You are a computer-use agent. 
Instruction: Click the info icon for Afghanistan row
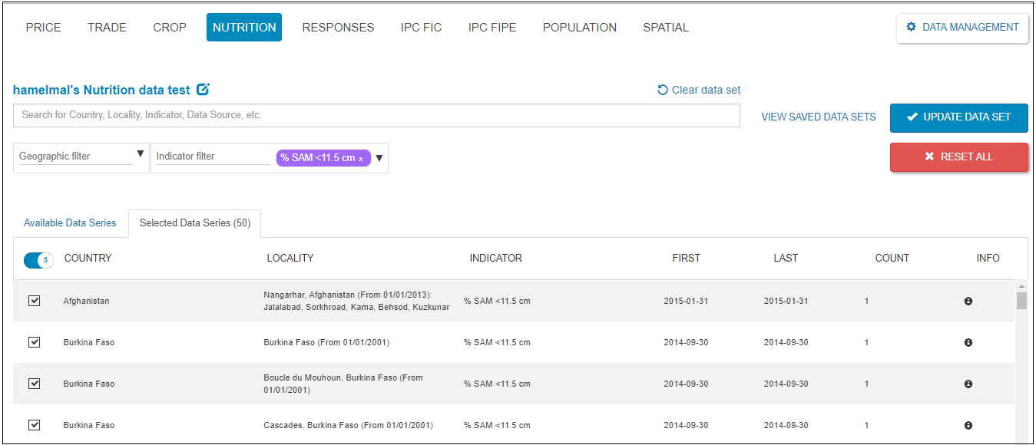968,302
